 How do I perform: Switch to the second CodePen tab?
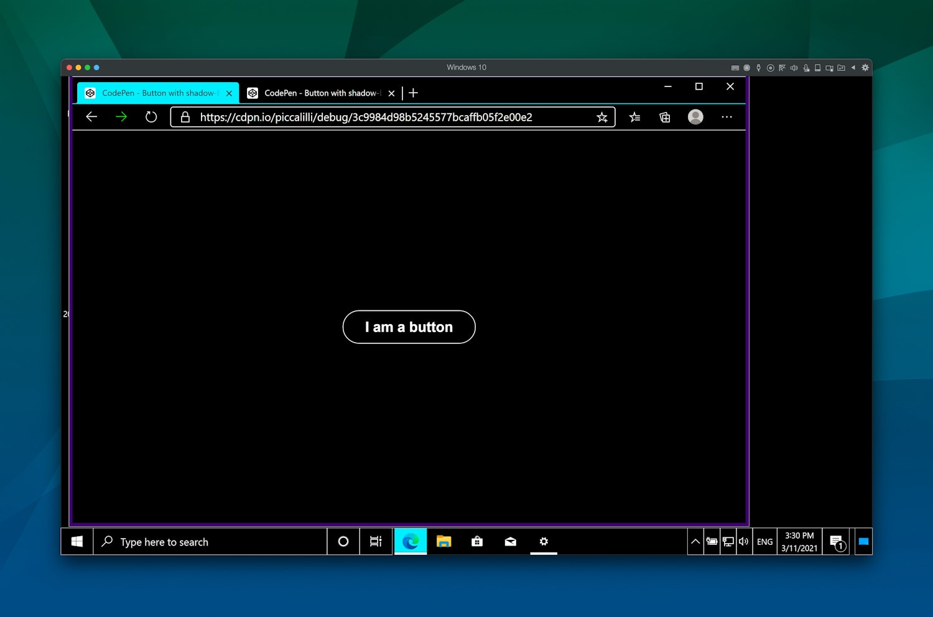tap(320, 93)
